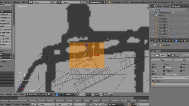Open the Render tab in Properties editor
The height and width of the screenshot is (106, 189).
coord(158,41)
